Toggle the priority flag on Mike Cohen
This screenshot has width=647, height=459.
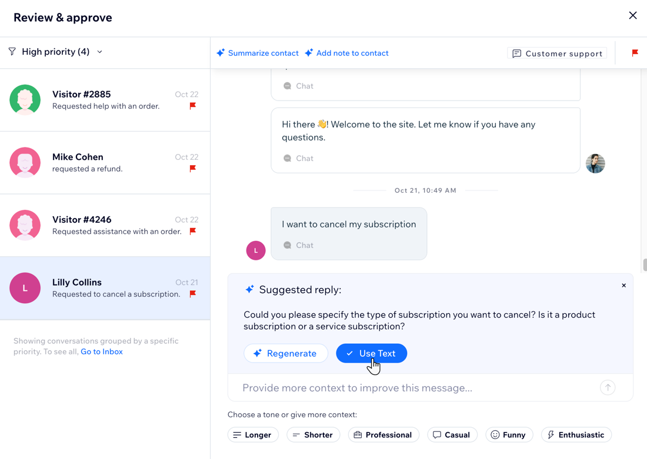click(x=192, y=169)
